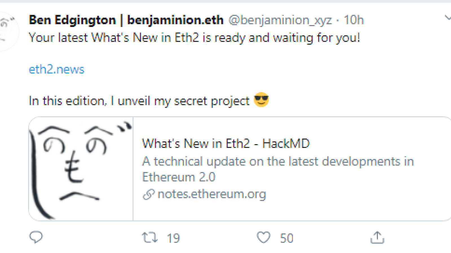Click the notes.ethereum.org domain text

pyautogui.click(x=212, y=194)
